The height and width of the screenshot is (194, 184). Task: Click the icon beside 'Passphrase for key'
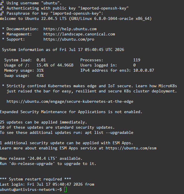(2, 13)
